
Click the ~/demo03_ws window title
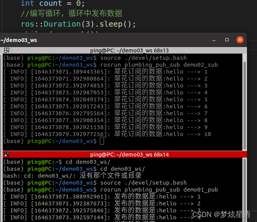(x=18, y=40)
